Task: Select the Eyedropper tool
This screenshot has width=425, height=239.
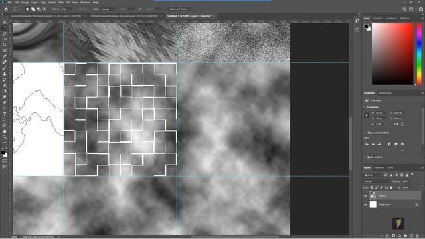Action: [5, 56]
